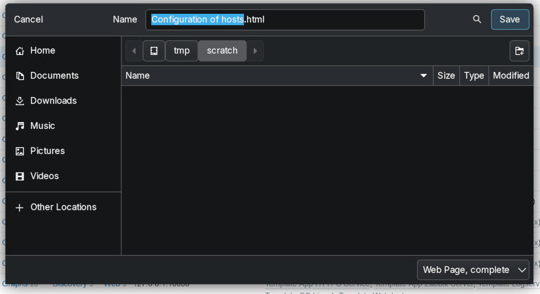The height and width of the screenshot is (294, 540).
Task: Go back with left path arrow
Action: tap(134, 51)
